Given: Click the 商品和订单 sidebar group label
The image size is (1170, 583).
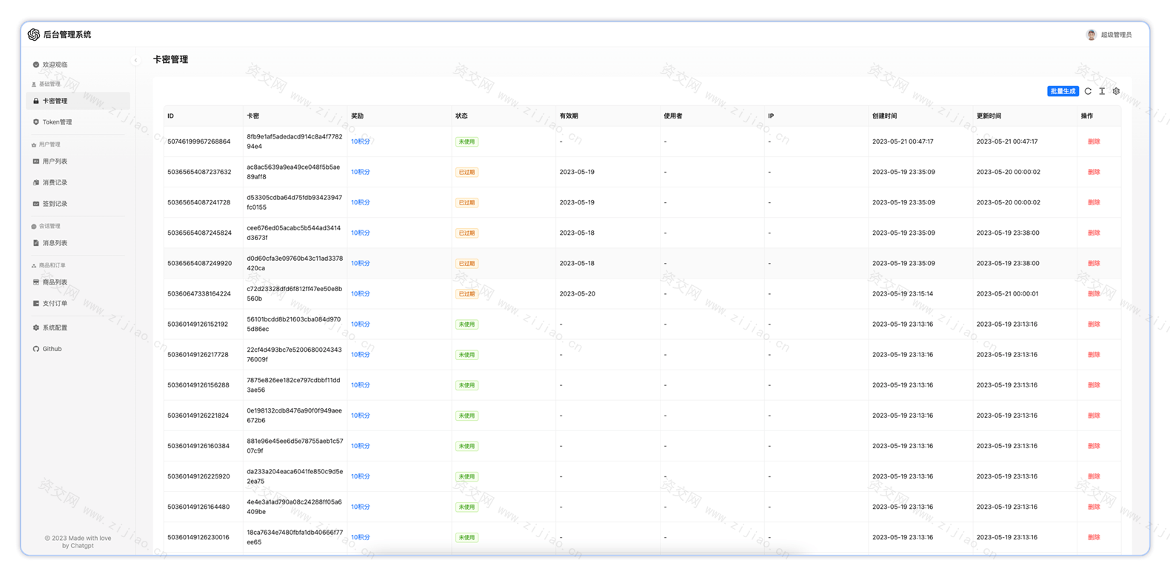Looking at the screenshot, I should click(53, 265).
